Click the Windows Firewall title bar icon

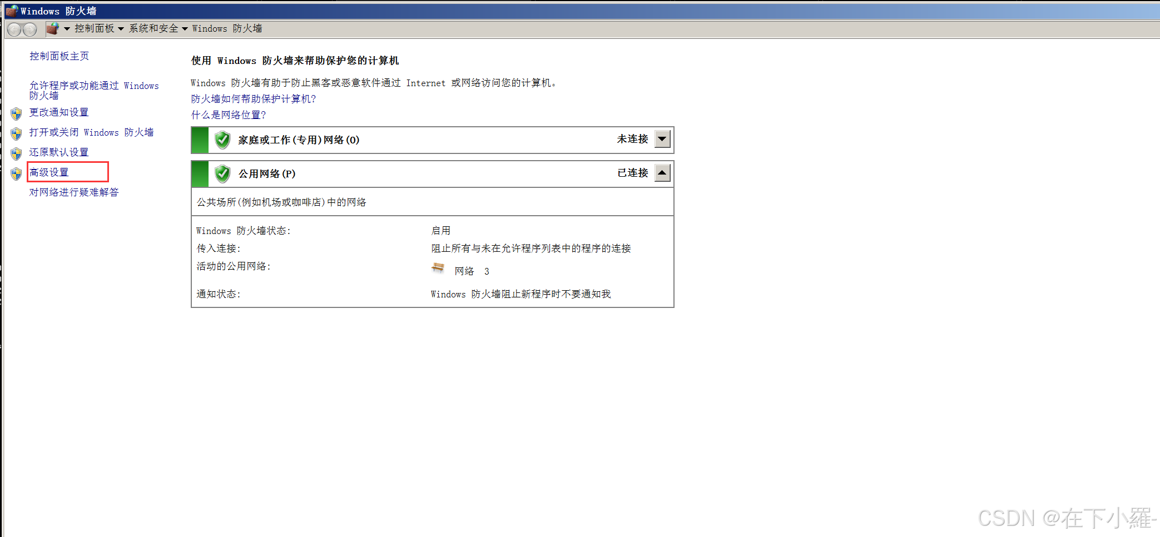point(12,11)
